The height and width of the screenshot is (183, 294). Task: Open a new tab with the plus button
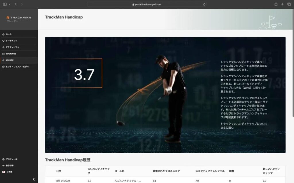coord(283,4)
